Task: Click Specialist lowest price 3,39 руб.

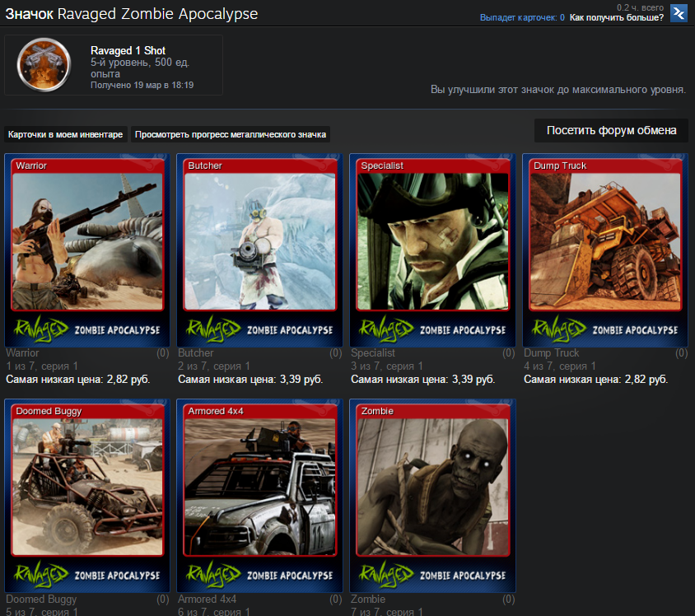Action: click(x=423, y=380)
